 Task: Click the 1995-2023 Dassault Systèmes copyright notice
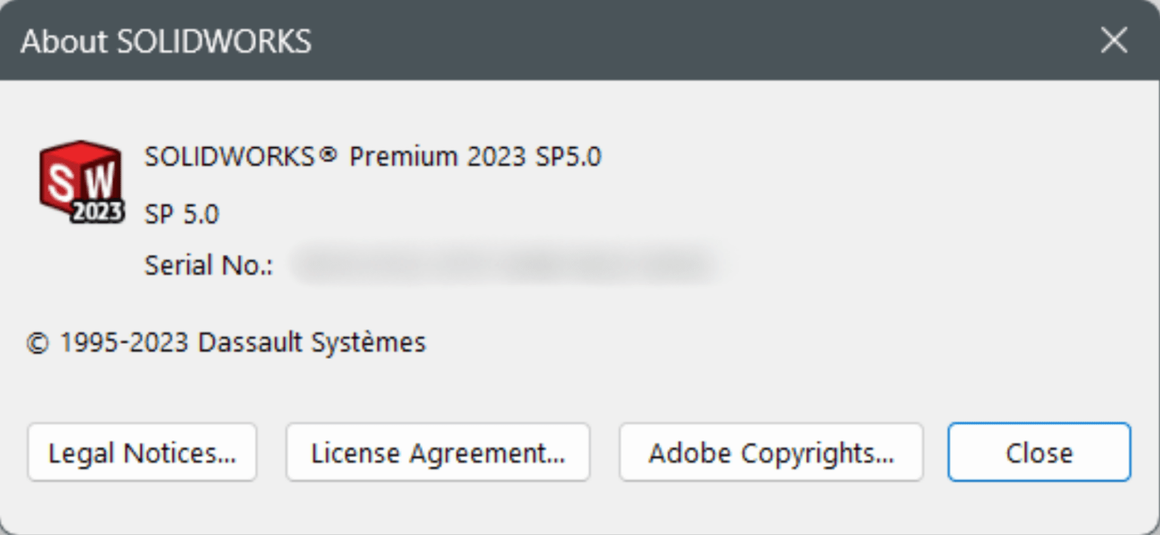point(227,342)
